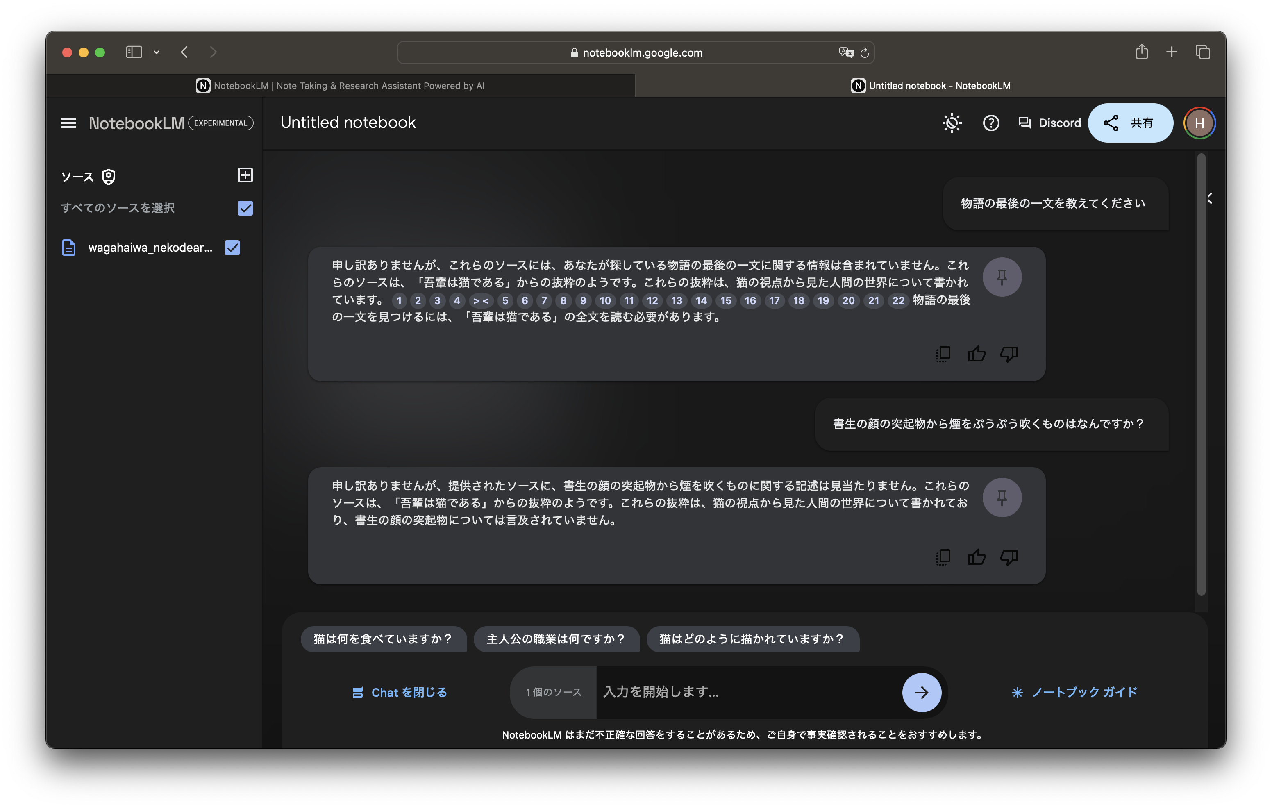Collapse right side panel chevron

(x=1210, y=198)
